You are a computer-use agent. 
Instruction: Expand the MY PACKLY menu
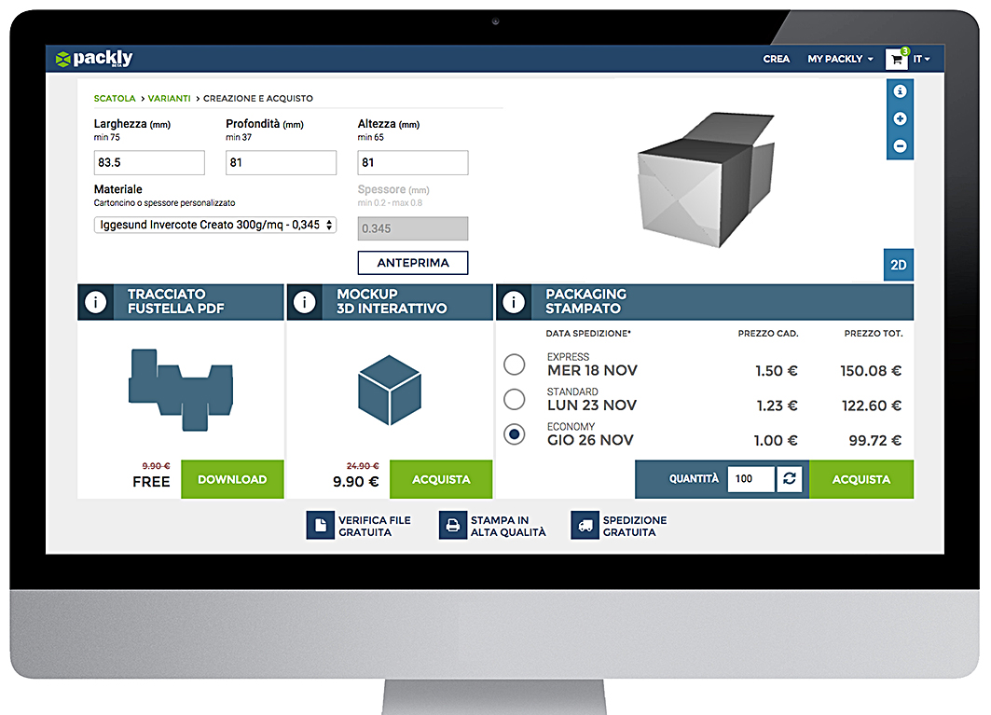tap(840, 59)
